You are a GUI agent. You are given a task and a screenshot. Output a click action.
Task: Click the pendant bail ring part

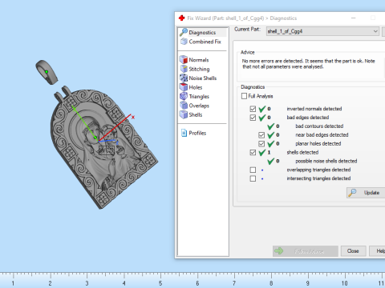pos(47,72)
